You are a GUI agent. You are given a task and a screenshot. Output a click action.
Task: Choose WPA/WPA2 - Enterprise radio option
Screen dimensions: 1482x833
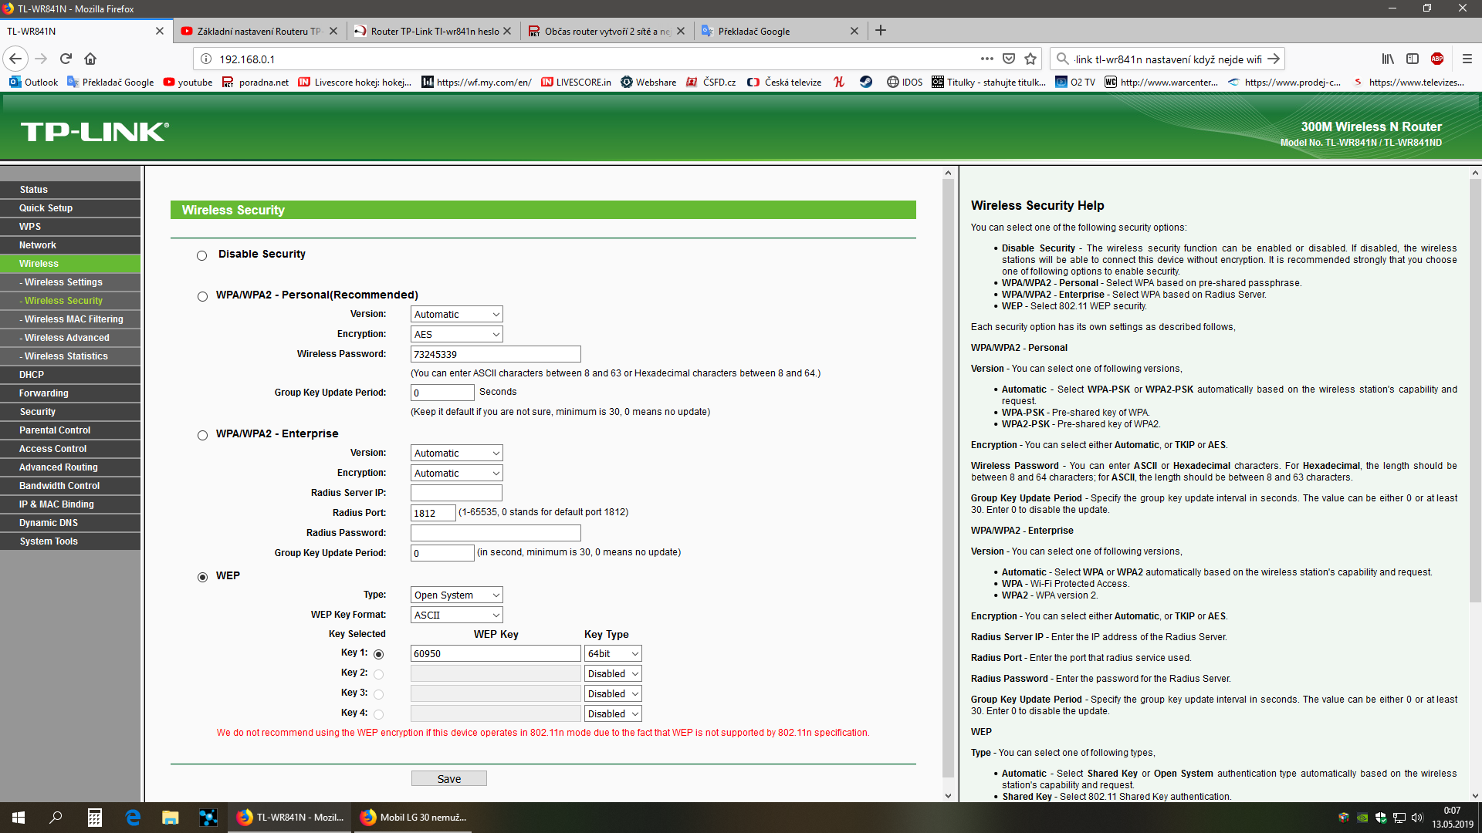click(202, 435)
